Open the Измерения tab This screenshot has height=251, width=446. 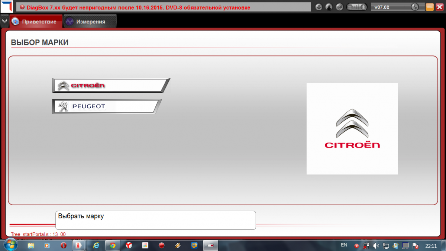(x=90, y=22)
